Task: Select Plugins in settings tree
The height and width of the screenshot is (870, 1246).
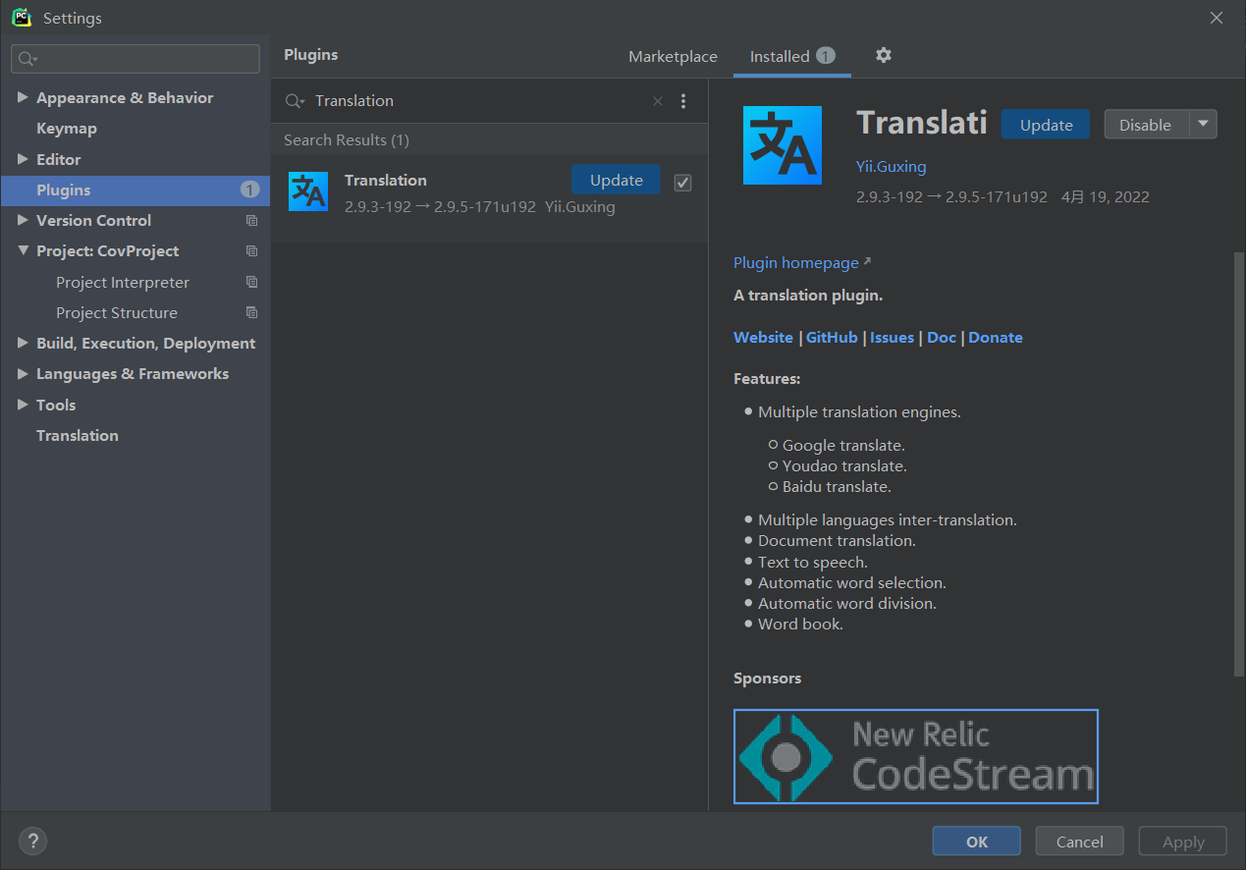Action: 135,190
